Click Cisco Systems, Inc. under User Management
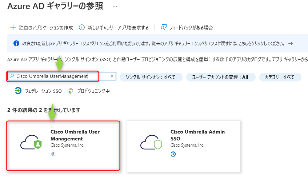Screen dimensions: 308x179 pyautogui.click(x=67, y=145)
